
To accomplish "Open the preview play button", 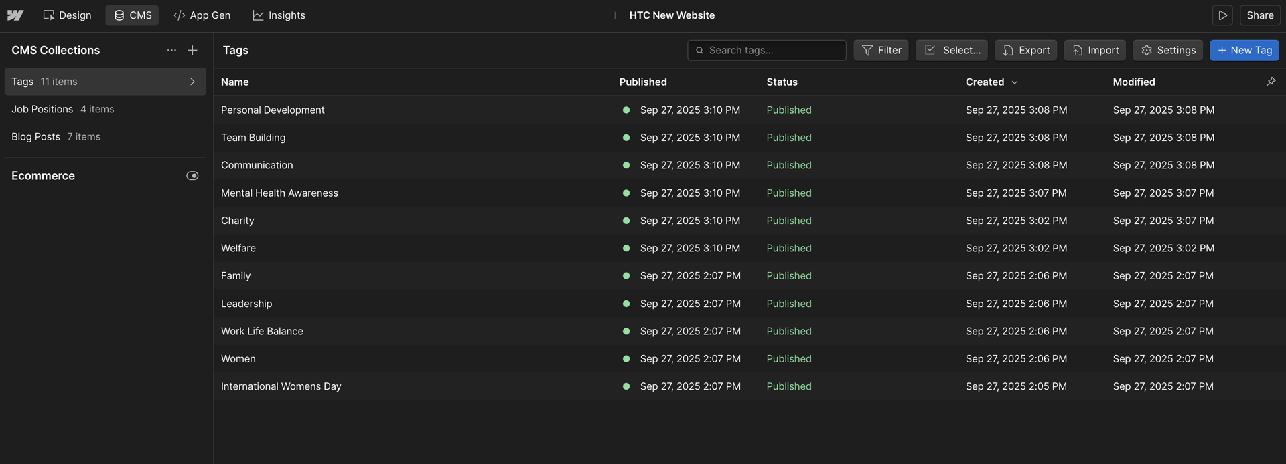I will point(1222,15).
